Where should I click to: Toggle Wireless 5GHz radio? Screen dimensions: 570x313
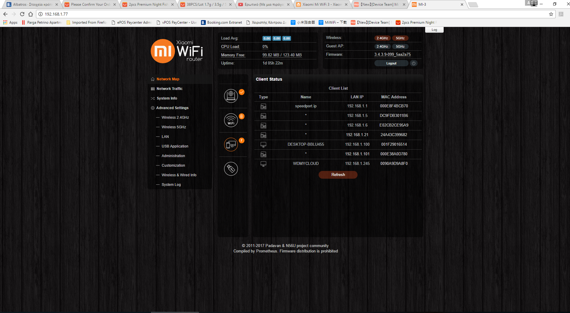(x=400, y=38)
